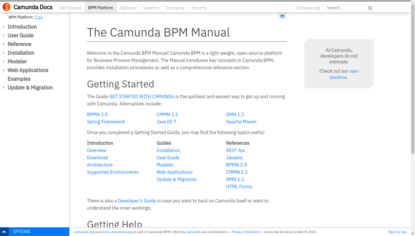415x236 pixels.
Task: Open Introduction in the sidebar
Action: 22,27
